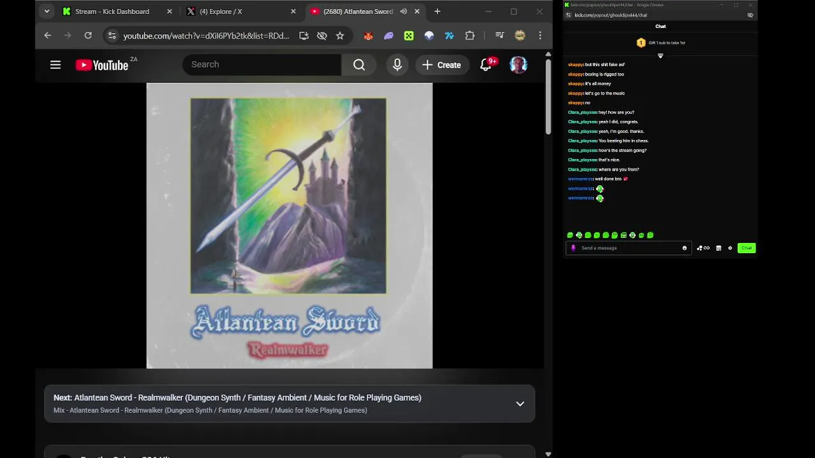Click in the YouTube Search field
Image resolution: width=815 pixels, height=458 pixels.
[x=262, y=65]
